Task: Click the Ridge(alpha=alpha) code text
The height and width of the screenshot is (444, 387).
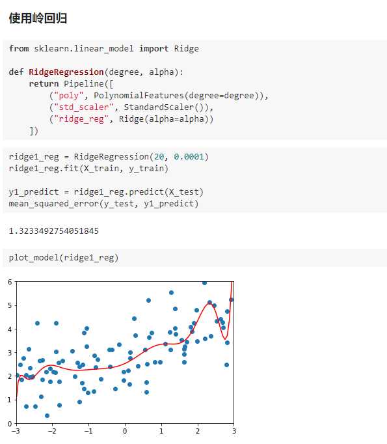Action: [166, 119]
